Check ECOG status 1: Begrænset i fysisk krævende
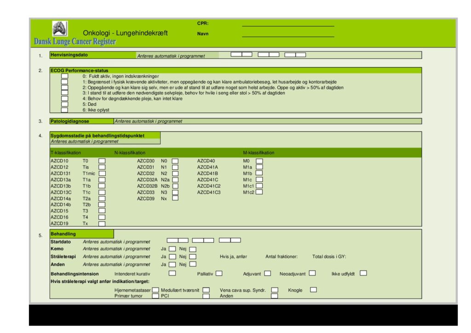 [64, 82]
